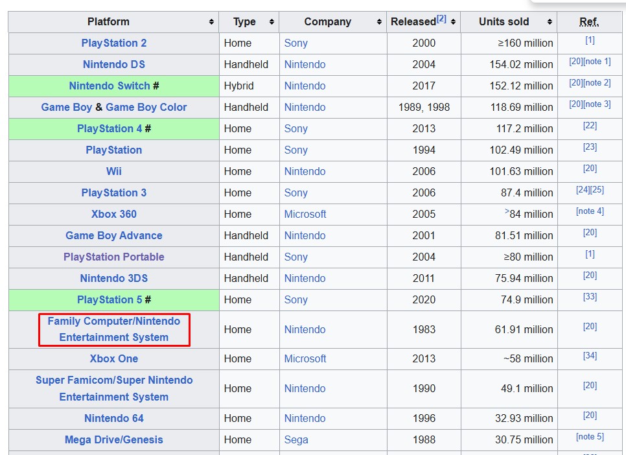Sort table by Company column arrows
The image size is (626, 455).
coord(379,22)
